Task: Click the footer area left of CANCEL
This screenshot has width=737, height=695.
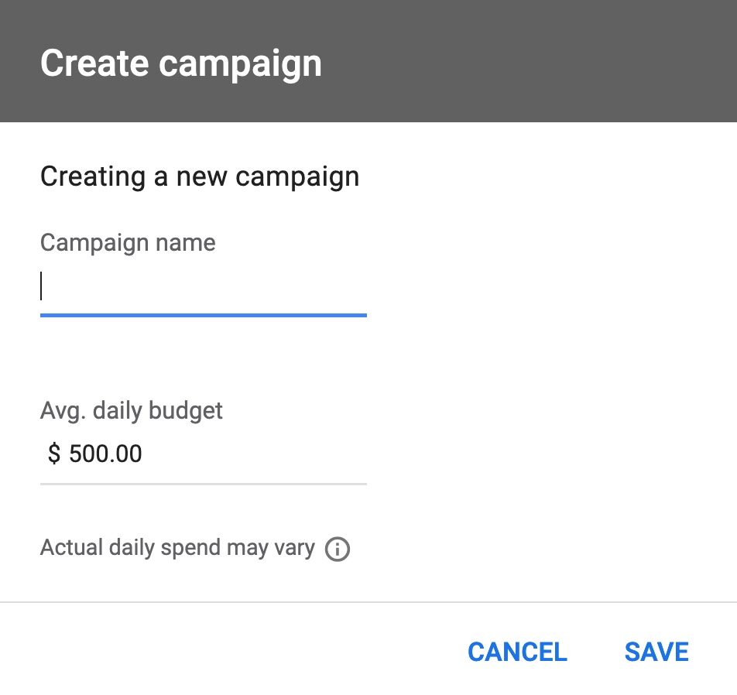Action: coord(232,652)
